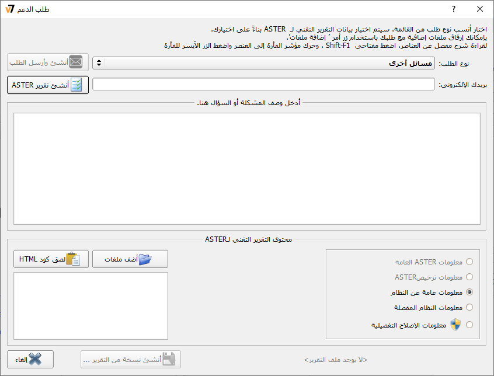The image size is (494, 376).
Task: Select the 'معلومات عامة عن النظام' radio button
Action: [x=469, y=293]
